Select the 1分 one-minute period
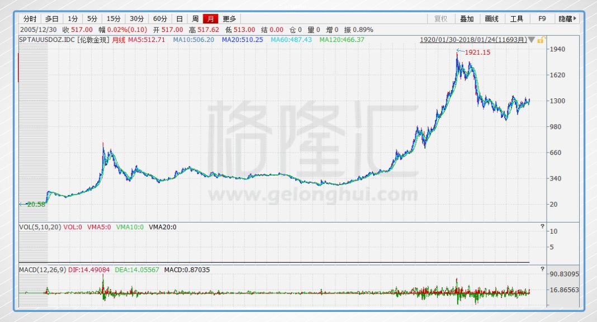 point(73,18)
